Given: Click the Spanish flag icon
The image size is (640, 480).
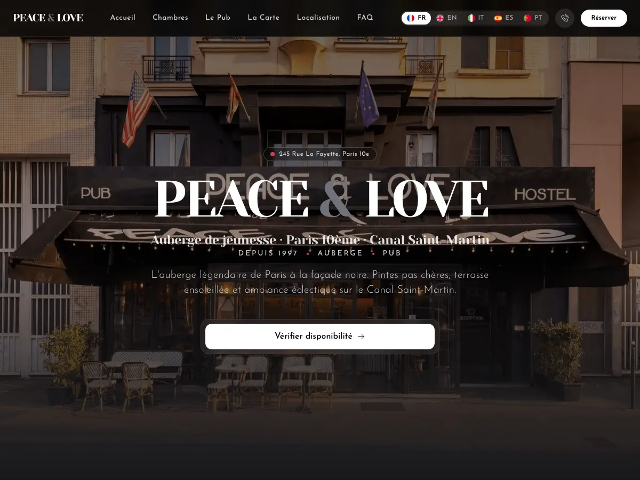Looking at the screenshot, I should click(498, 18).
